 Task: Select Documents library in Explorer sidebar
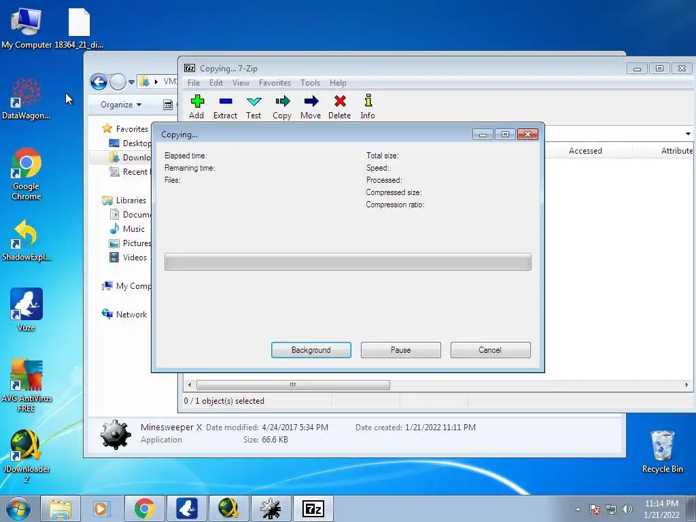[130, 214]
